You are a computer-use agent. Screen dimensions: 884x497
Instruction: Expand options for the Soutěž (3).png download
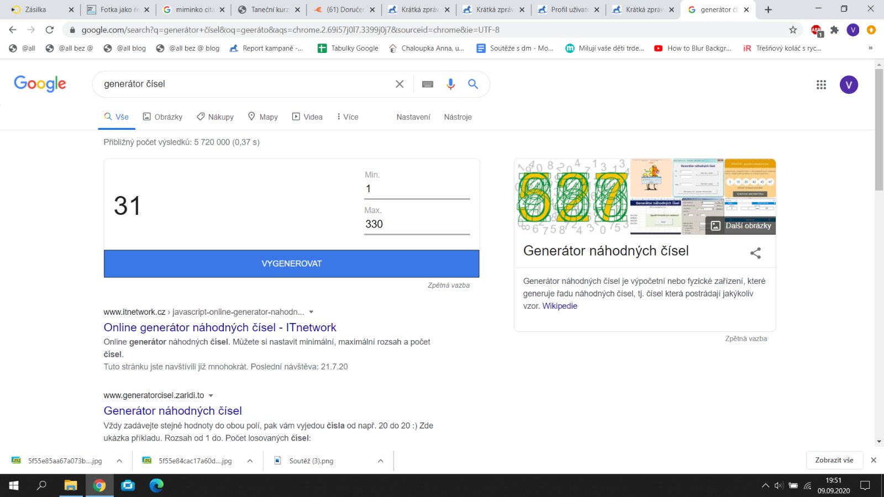pyautogui.click(x=380, y=461)
